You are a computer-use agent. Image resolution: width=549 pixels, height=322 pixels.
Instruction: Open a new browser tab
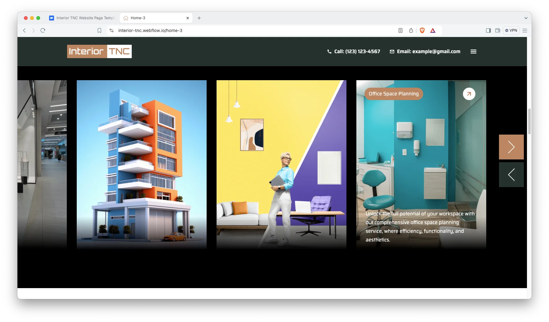199,18
